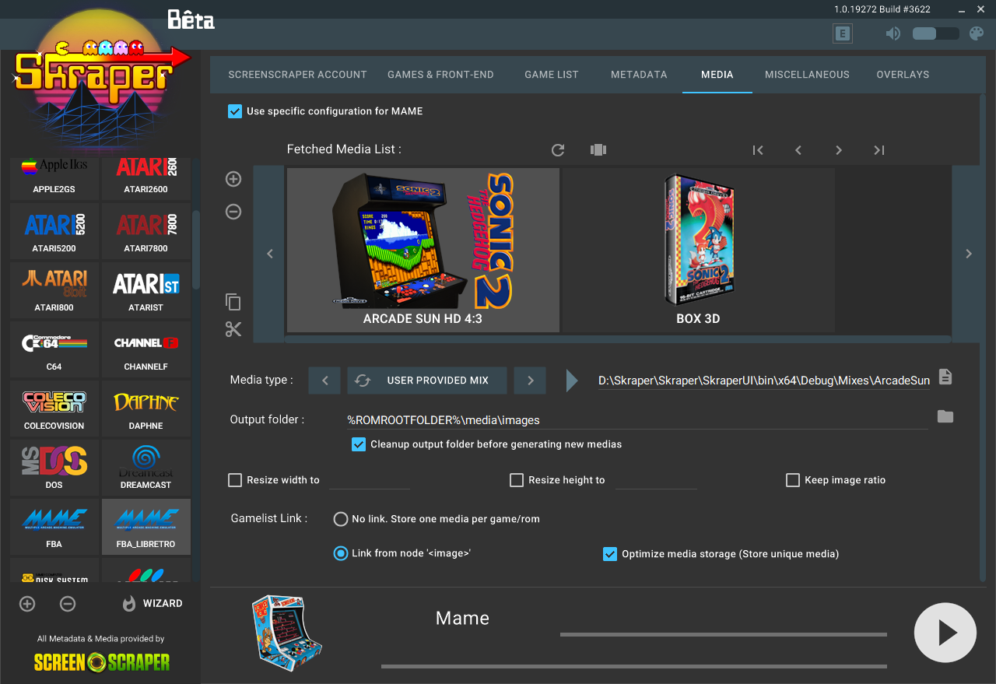Image resolution: width=996 pixels, height=684 pixels.
Task: Select the C64 system
Action: (x=54, y=349)
